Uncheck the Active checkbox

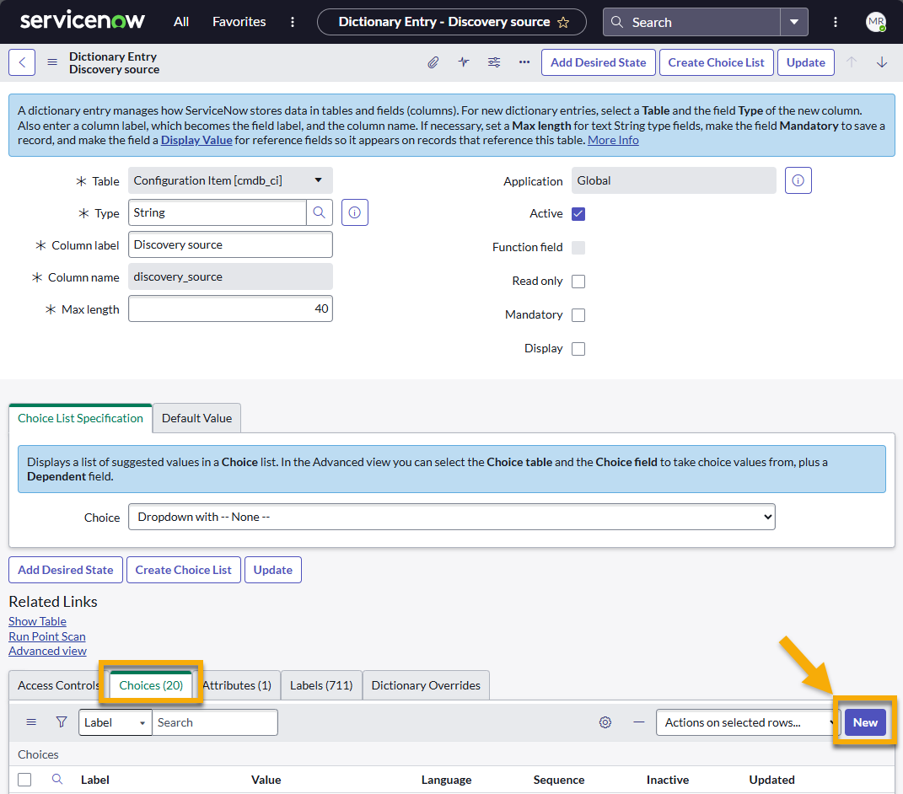point(578,214)
